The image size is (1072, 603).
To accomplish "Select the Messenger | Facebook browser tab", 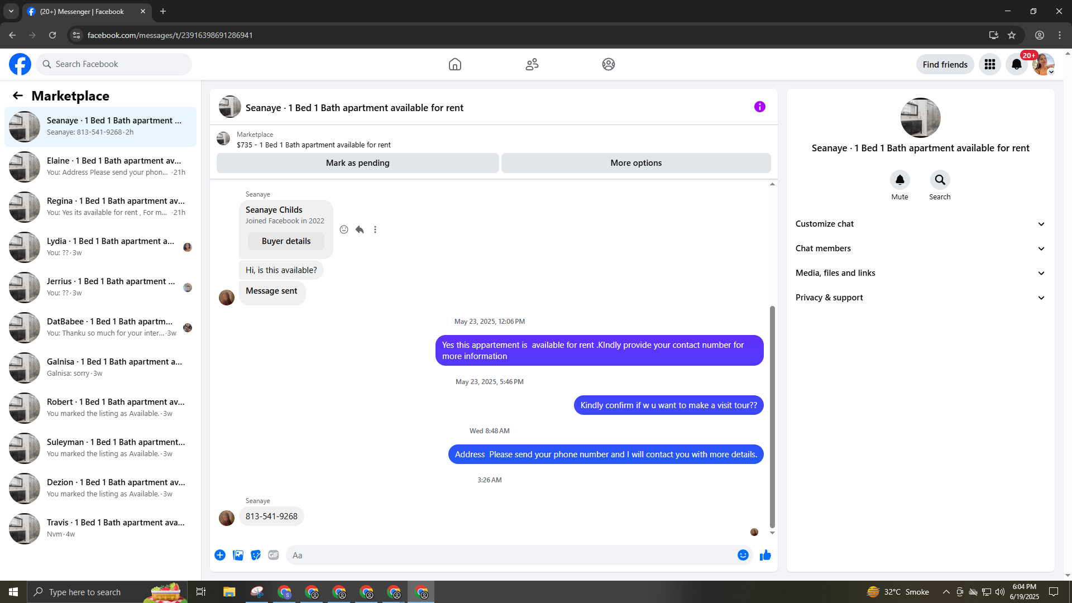I will tap(87, 11).
